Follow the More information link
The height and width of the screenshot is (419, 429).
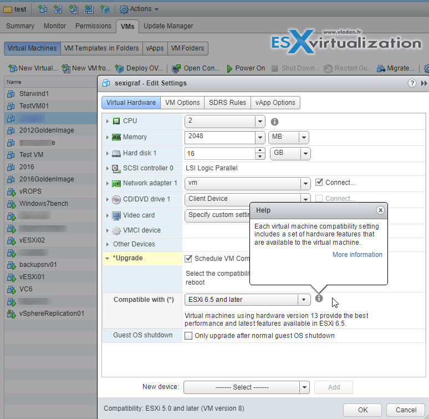pyautogui.click(x=357, y=255)
